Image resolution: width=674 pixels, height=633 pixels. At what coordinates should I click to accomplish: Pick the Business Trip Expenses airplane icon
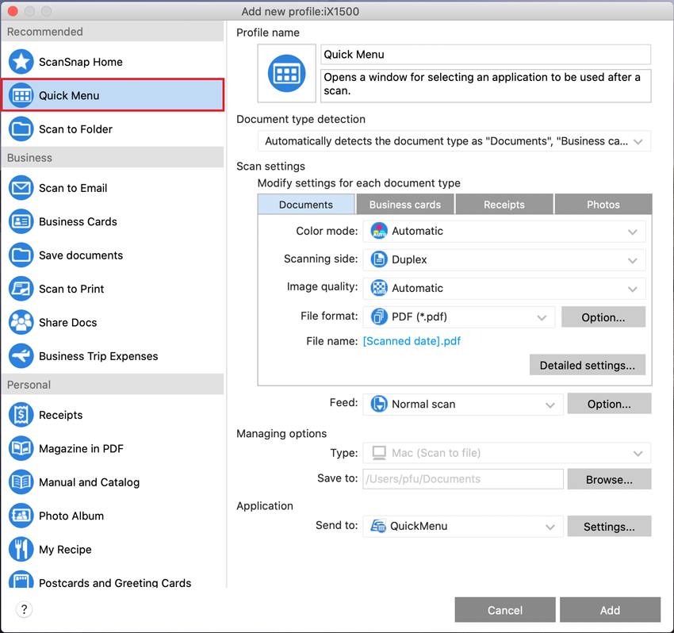21,356
